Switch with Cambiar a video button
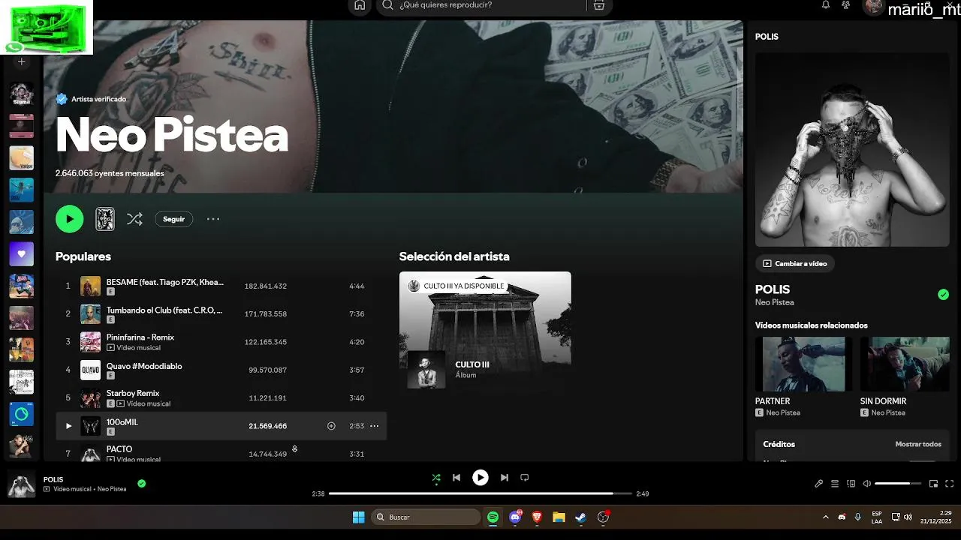 [x=795, y=263]
